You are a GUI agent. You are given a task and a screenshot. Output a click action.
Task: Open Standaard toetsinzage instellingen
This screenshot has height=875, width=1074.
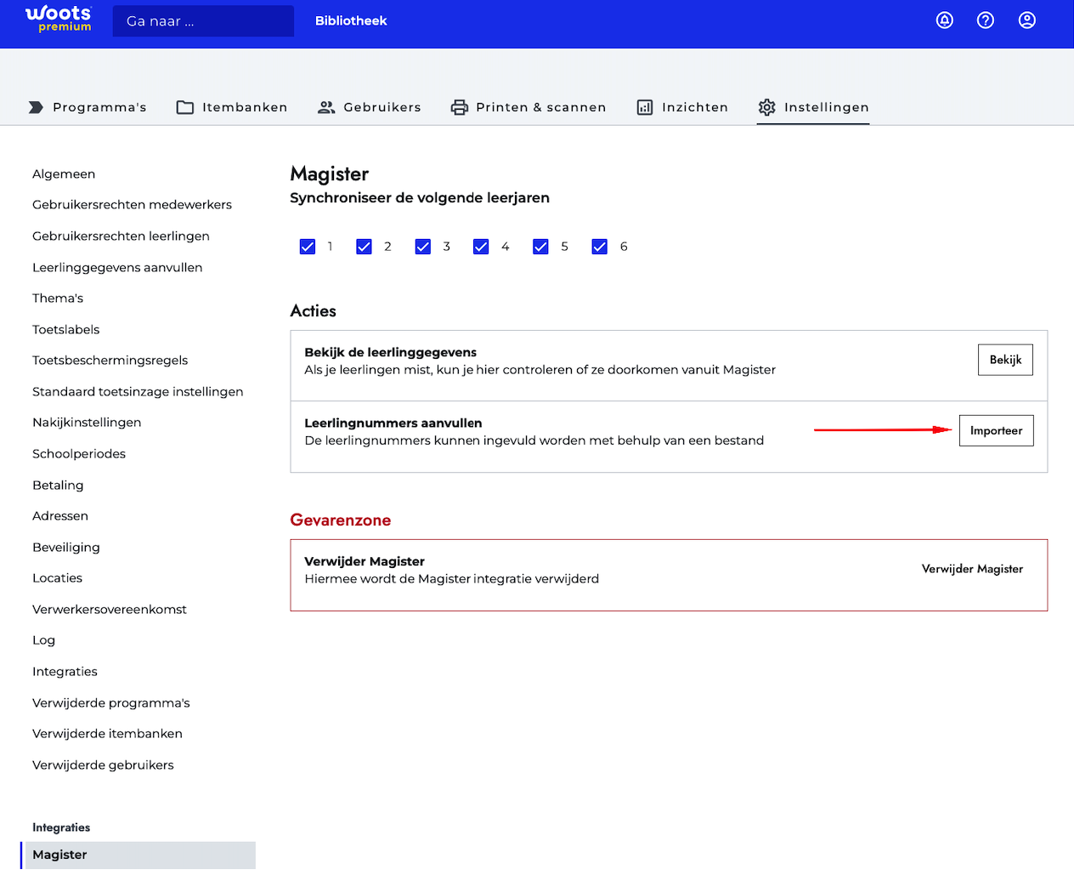click(138, 391)
